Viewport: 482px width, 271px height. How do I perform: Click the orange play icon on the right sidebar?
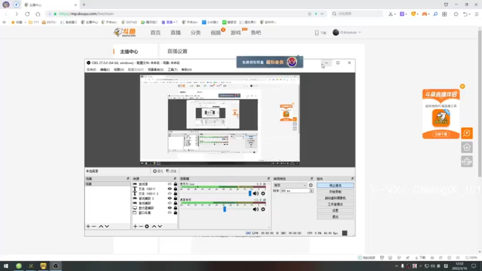point(467,133)
